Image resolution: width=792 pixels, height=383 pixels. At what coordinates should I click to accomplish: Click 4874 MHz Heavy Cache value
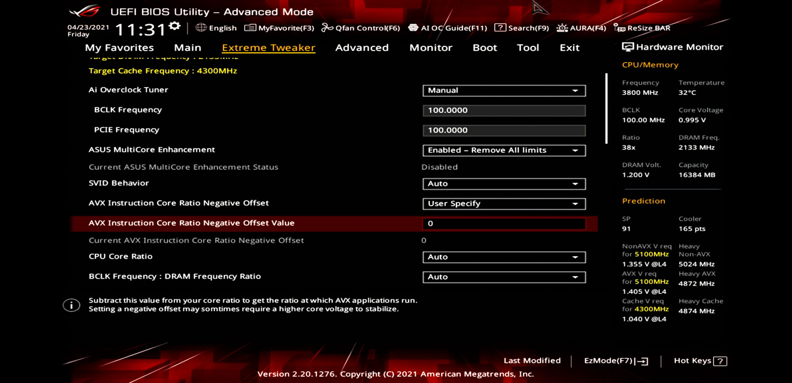point(696,311)
